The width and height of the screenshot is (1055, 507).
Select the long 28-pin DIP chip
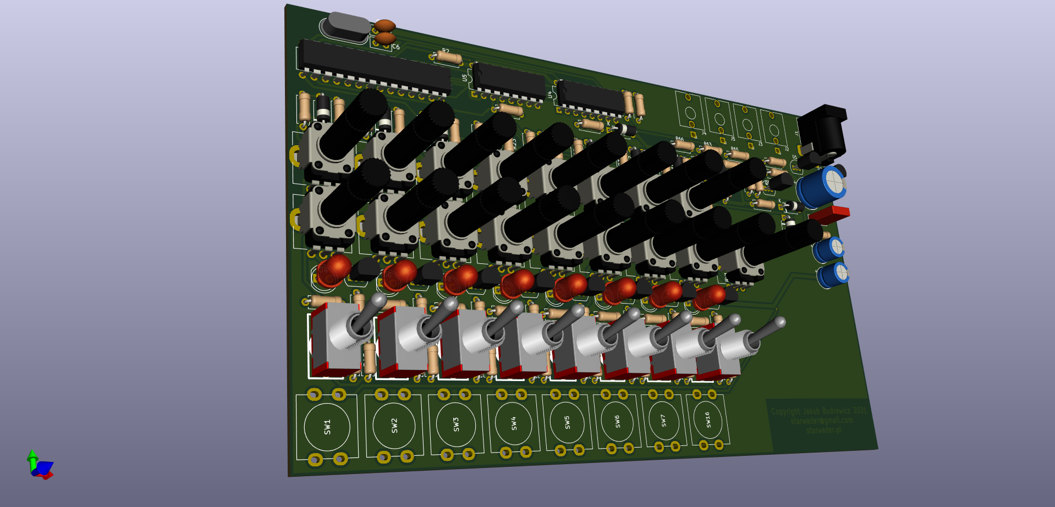[375, 68]
